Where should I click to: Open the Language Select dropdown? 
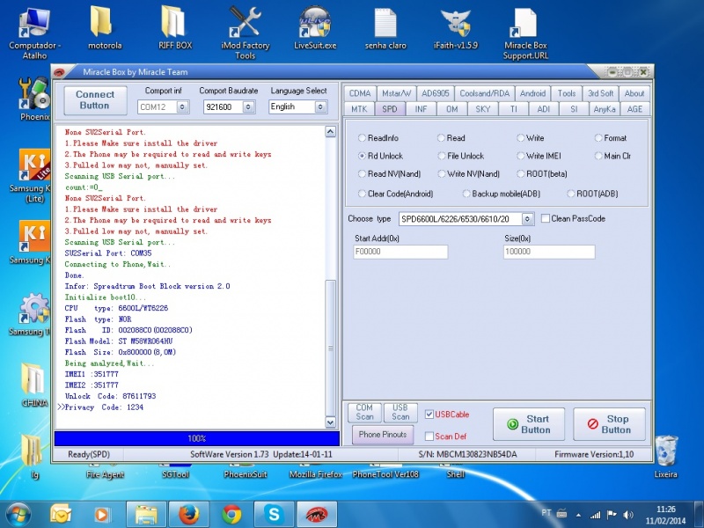point(319,106)
